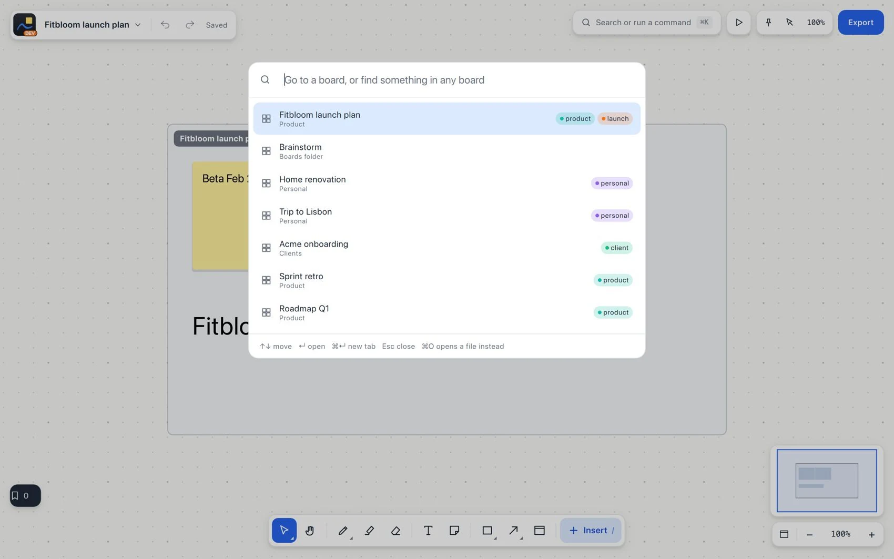Pick the highlighter tool
Viewport: 894px width, 559px height.
(369, 530)
